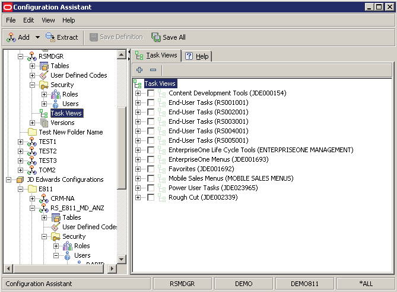Click the plus expand-all icon in task pane
The height and width of the screenshot is (292, 397).
pos(139,70)
